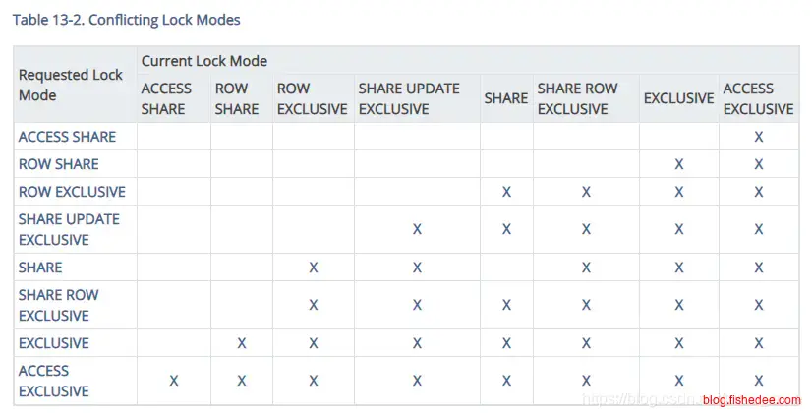Click the SHARE ROW EXCLUSIVE column header

(x=580, y=98)
